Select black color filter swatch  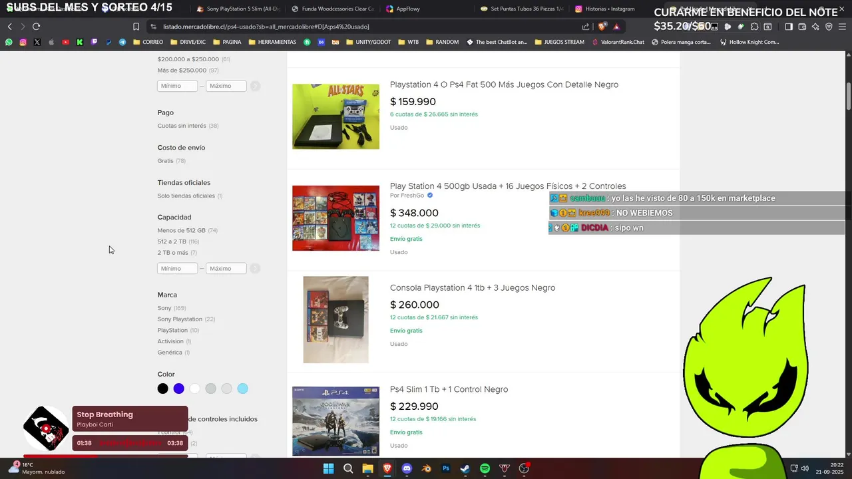point(163,389)
